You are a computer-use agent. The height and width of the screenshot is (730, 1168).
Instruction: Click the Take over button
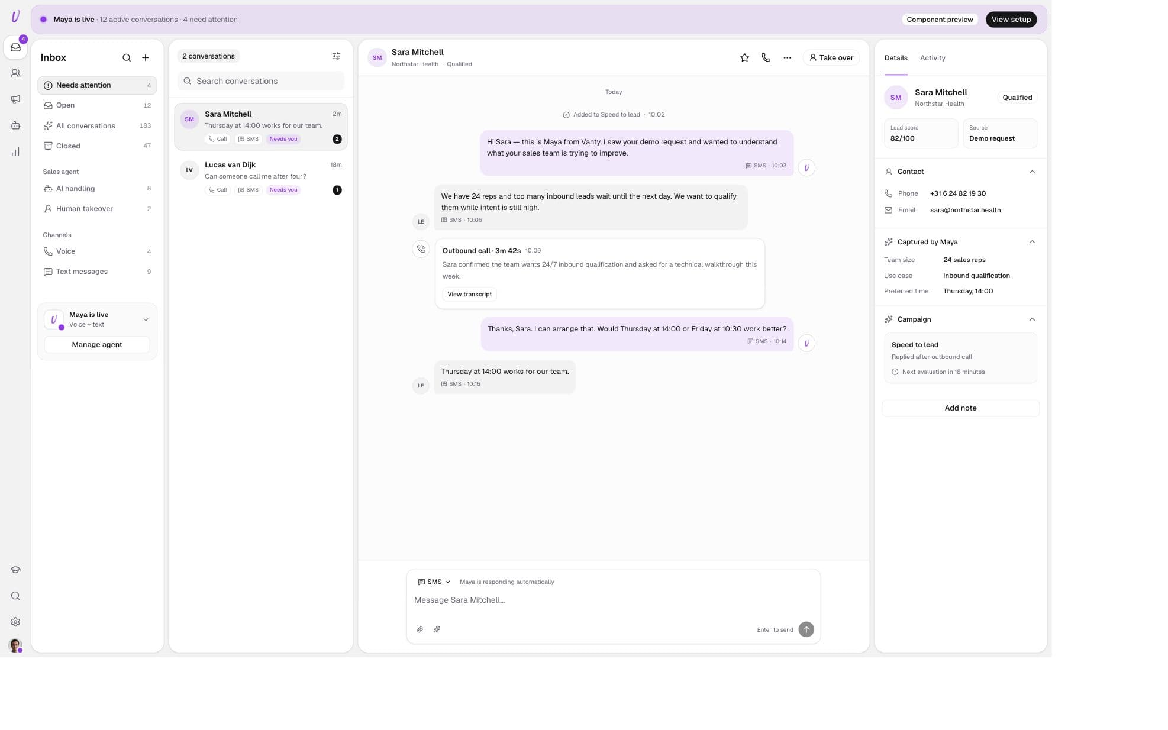831,57
